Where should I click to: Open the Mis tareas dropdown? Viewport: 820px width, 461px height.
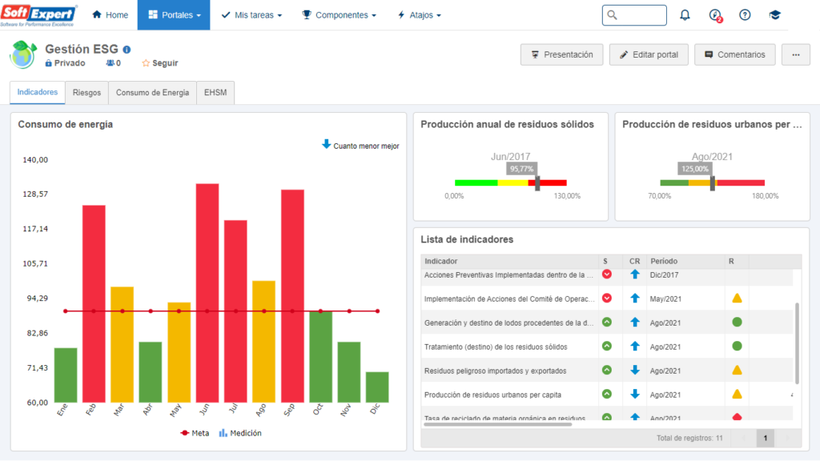pos(251,15)
